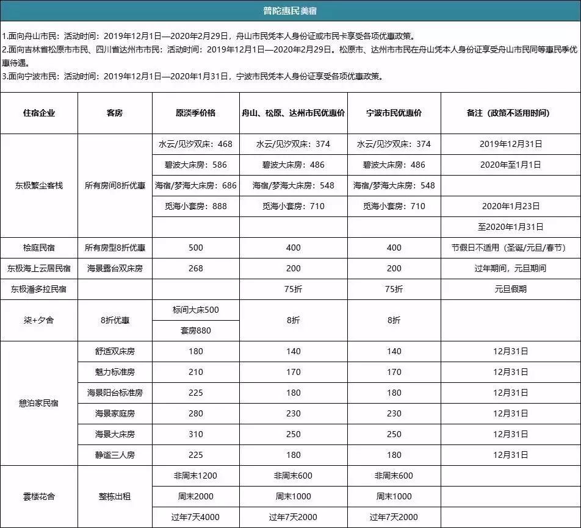Click the 东极繁尘客栈 row label
Viewport: 581px width, 528px height.
tap(40, 185)
